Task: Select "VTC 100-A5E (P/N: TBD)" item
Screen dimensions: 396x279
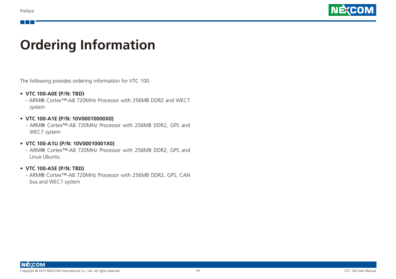Action: (x=55, y=169)
